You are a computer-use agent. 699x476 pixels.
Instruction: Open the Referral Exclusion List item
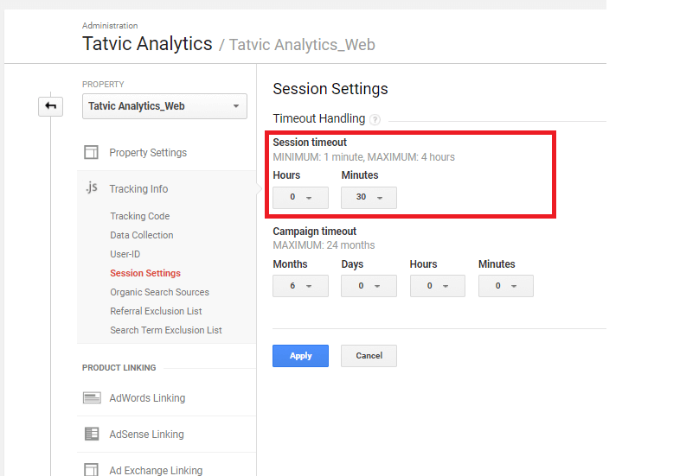(x=156, y=311)
